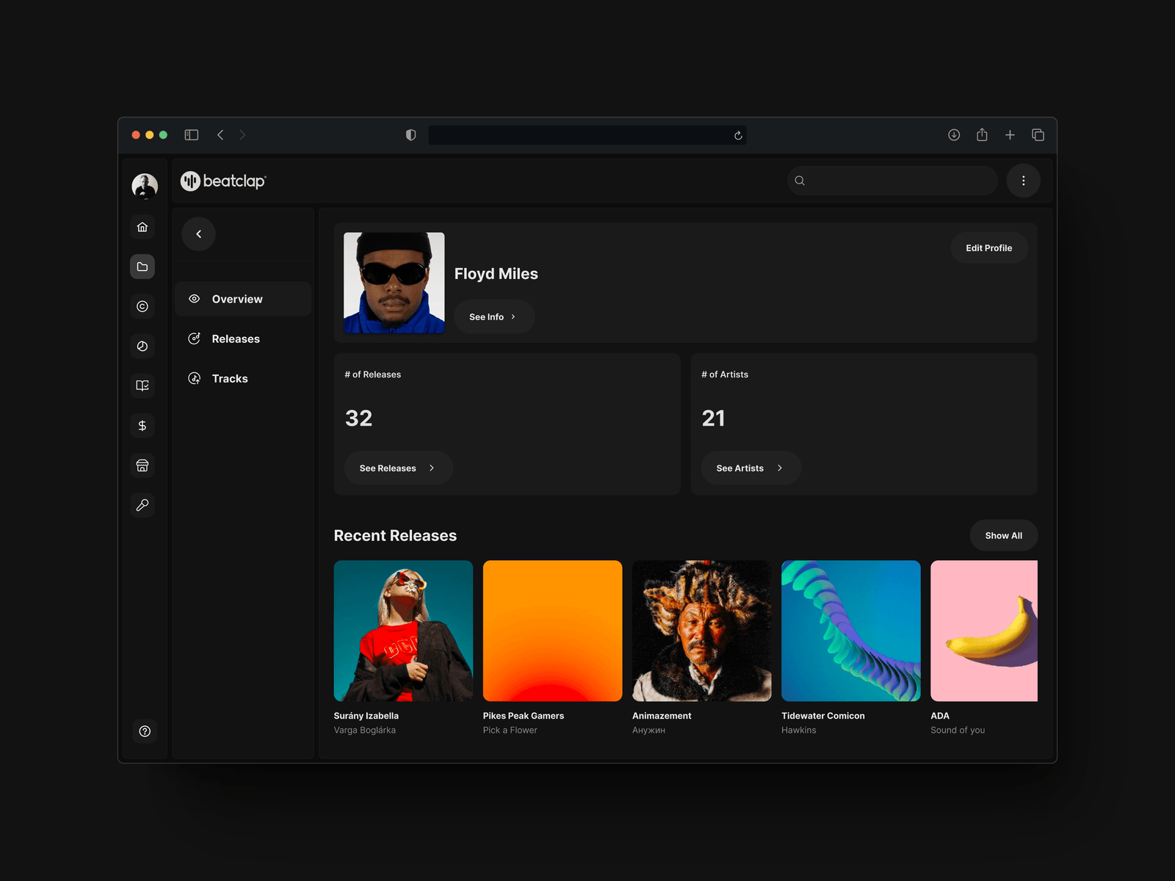Click the browser downloads icon
The width and height of the screenshot is (1175, 881).
pyautogui.click(x=954, y=135)
